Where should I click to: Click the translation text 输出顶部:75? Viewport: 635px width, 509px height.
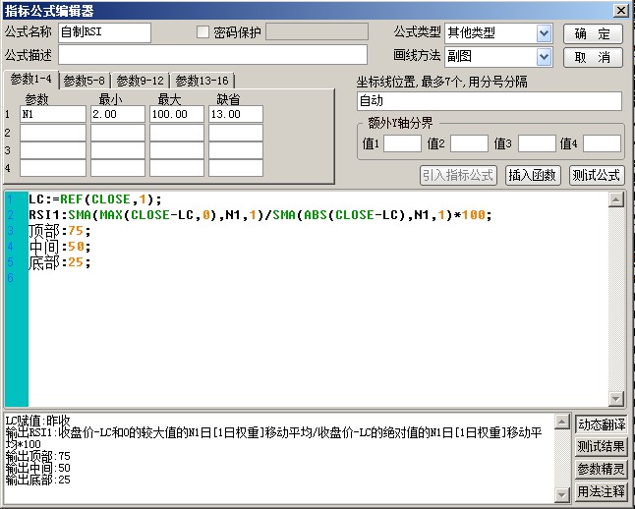38,457
